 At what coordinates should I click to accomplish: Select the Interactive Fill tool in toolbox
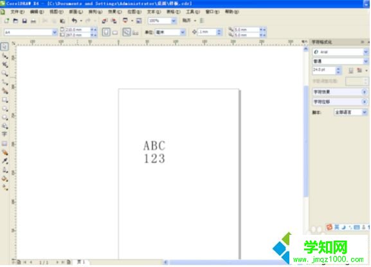pos(5,187)
